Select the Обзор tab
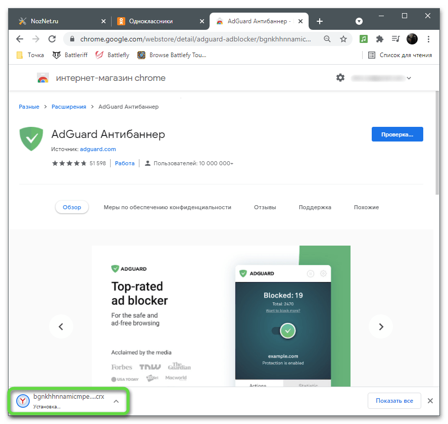This screenshot has height=424, width=448. pos(72,207)
